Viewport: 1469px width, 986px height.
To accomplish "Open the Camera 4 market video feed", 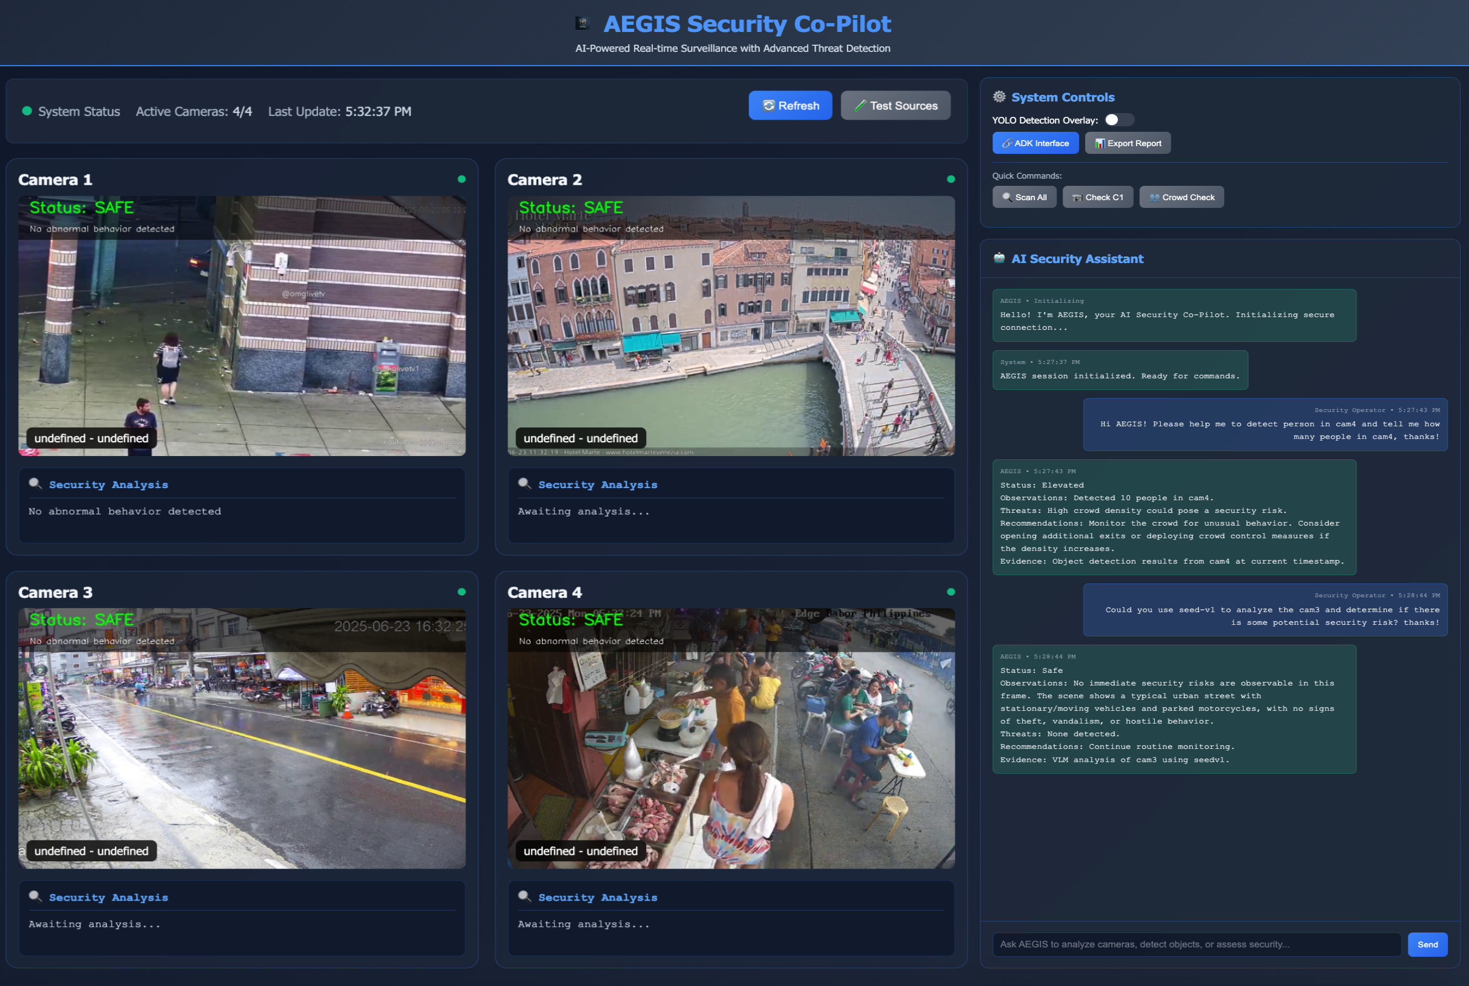I will tap(731, 738).
